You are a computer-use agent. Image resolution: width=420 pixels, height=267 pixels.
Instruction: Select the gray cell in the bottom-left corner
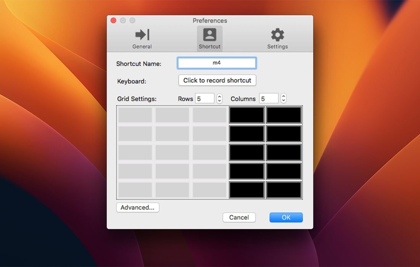(x=135, y=190)
